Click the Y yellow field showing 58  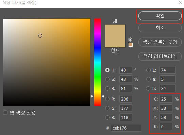coord(166,117)
